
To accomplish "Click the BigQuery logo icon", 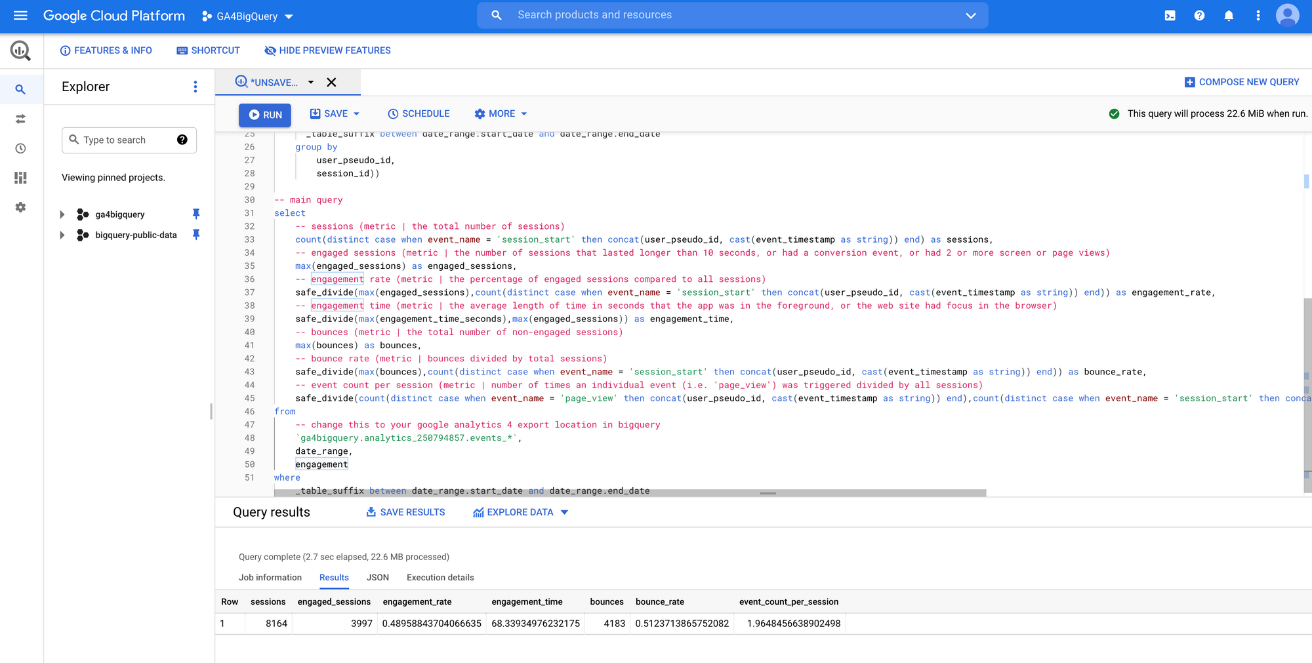I will (20, 50).
